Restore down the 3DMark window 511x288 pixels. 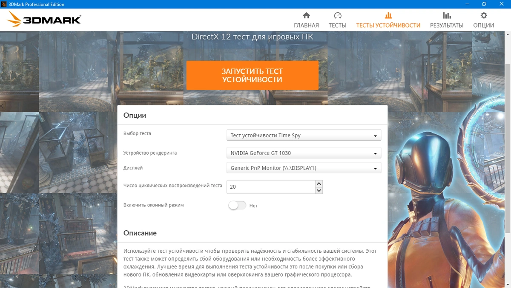(484, 4)
